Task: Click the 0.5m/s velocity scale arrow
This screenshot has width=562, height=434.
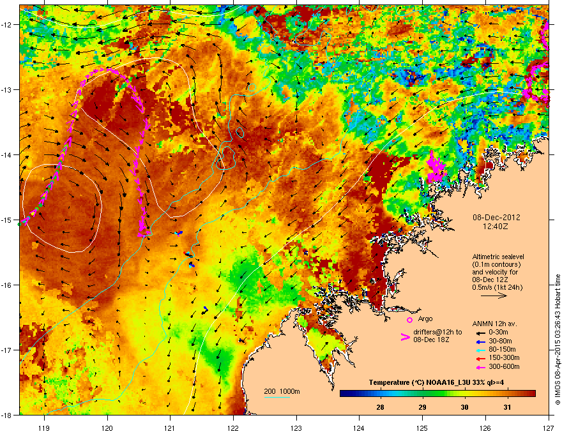Action: [494, 296]
